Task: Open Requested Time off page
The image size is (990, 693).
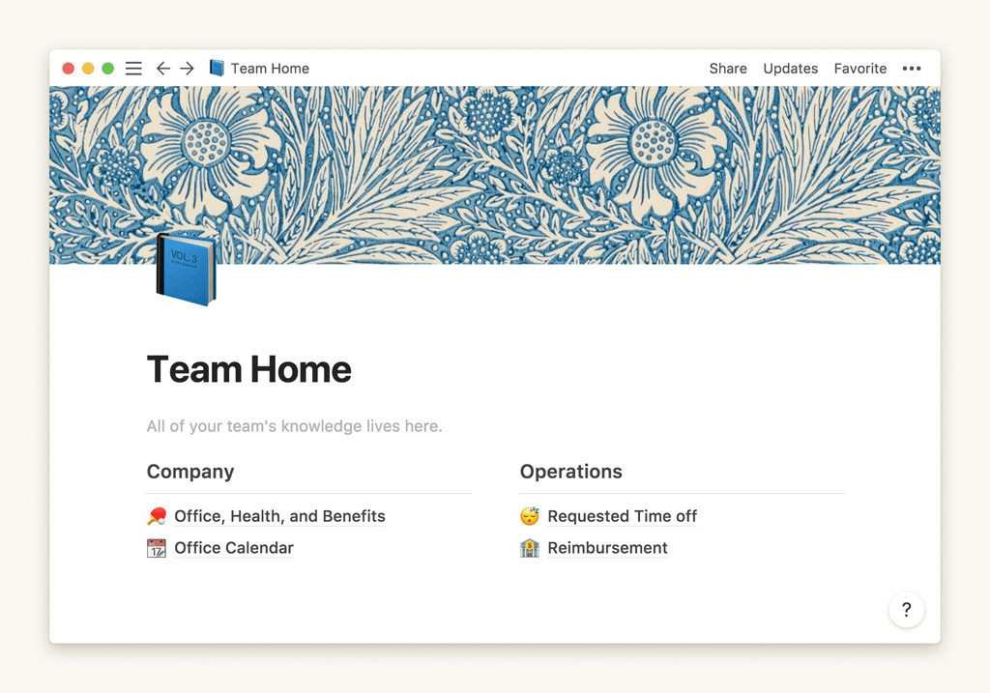Action: click(x=622, y=516)
